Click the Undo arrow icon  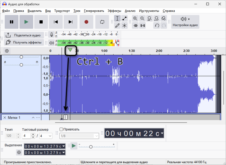click(157, 26)
